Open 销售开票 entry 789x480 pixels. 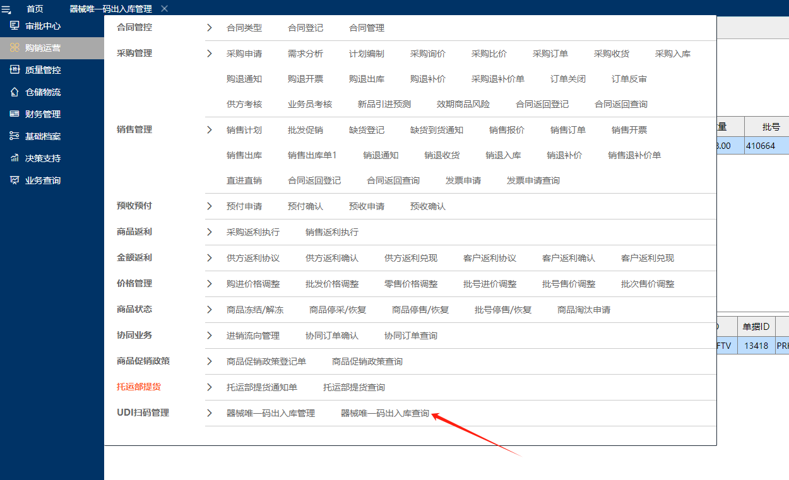pos(629,130)
